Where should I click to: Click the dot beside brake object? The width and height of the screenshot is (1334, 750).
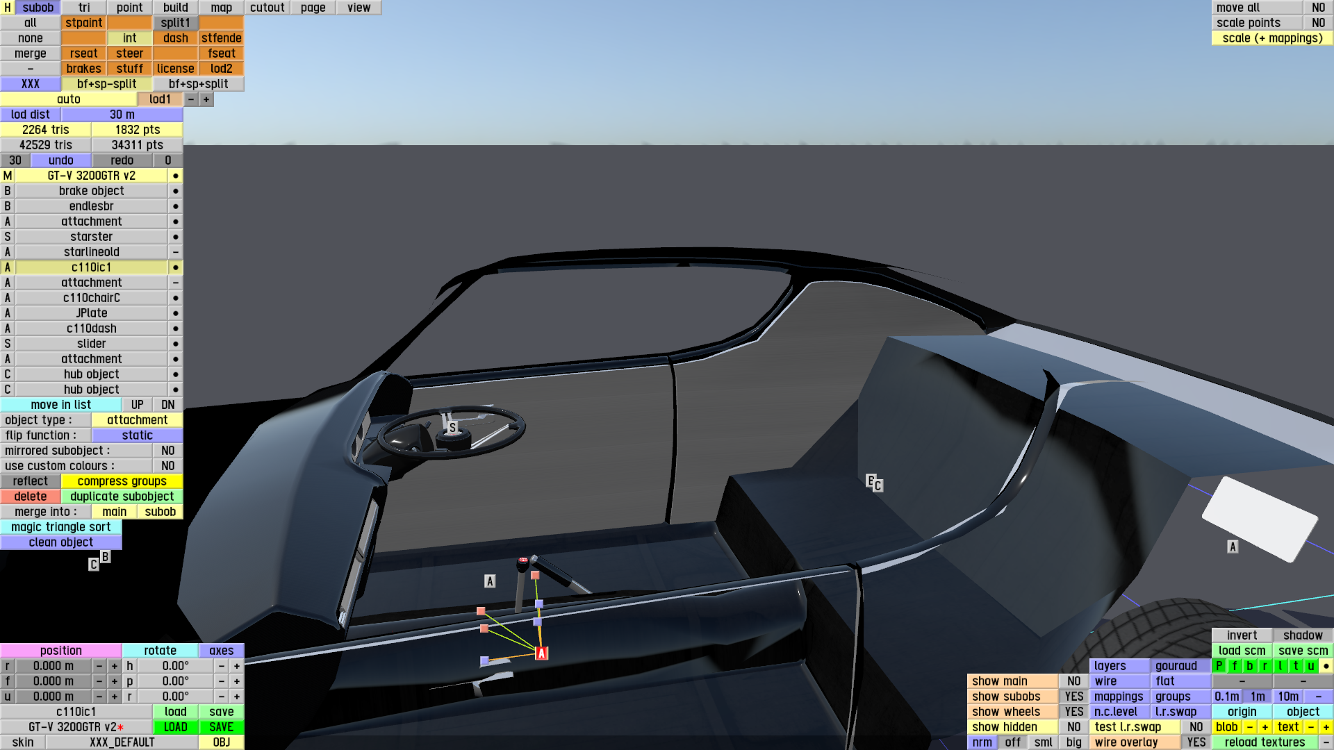pyautogui.click(x=176, y=191)
